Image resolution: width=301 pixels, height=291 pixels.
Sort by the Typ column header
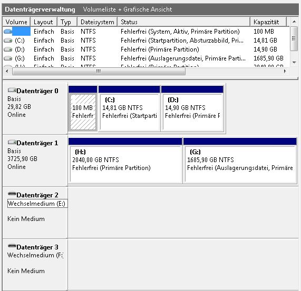67,22
